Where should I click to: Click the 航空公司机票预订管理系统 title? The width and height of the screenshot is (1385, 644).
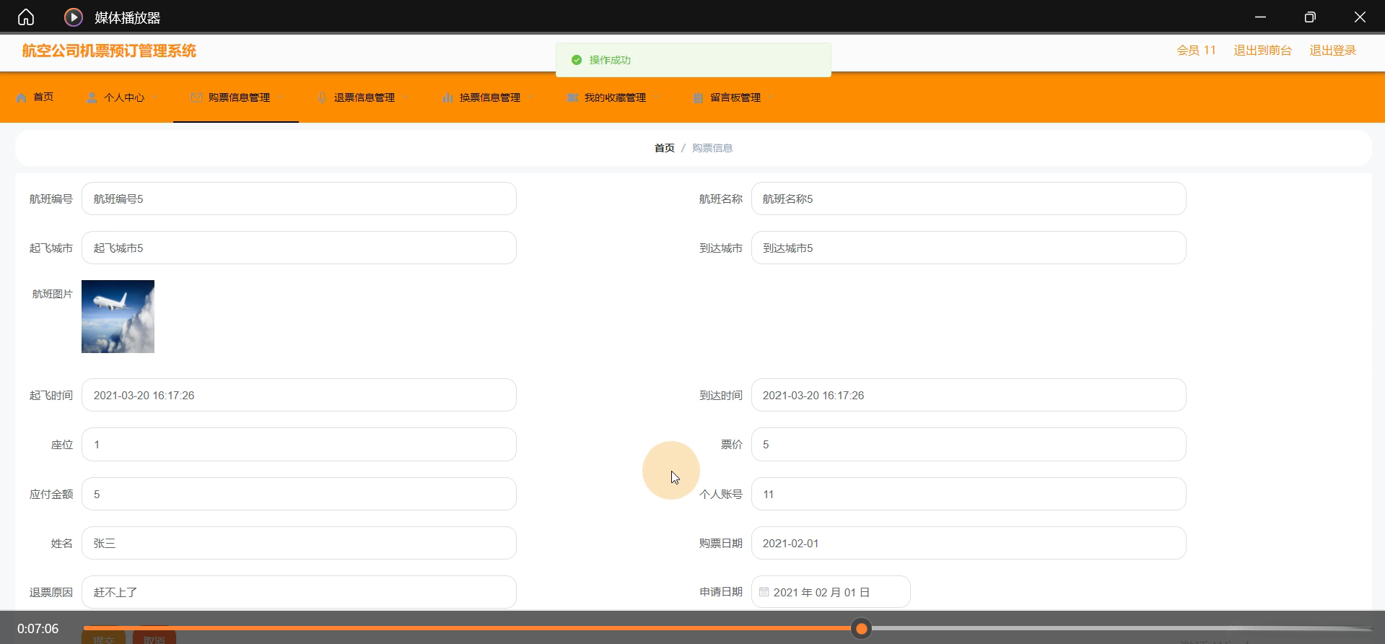tap(109, 51)
